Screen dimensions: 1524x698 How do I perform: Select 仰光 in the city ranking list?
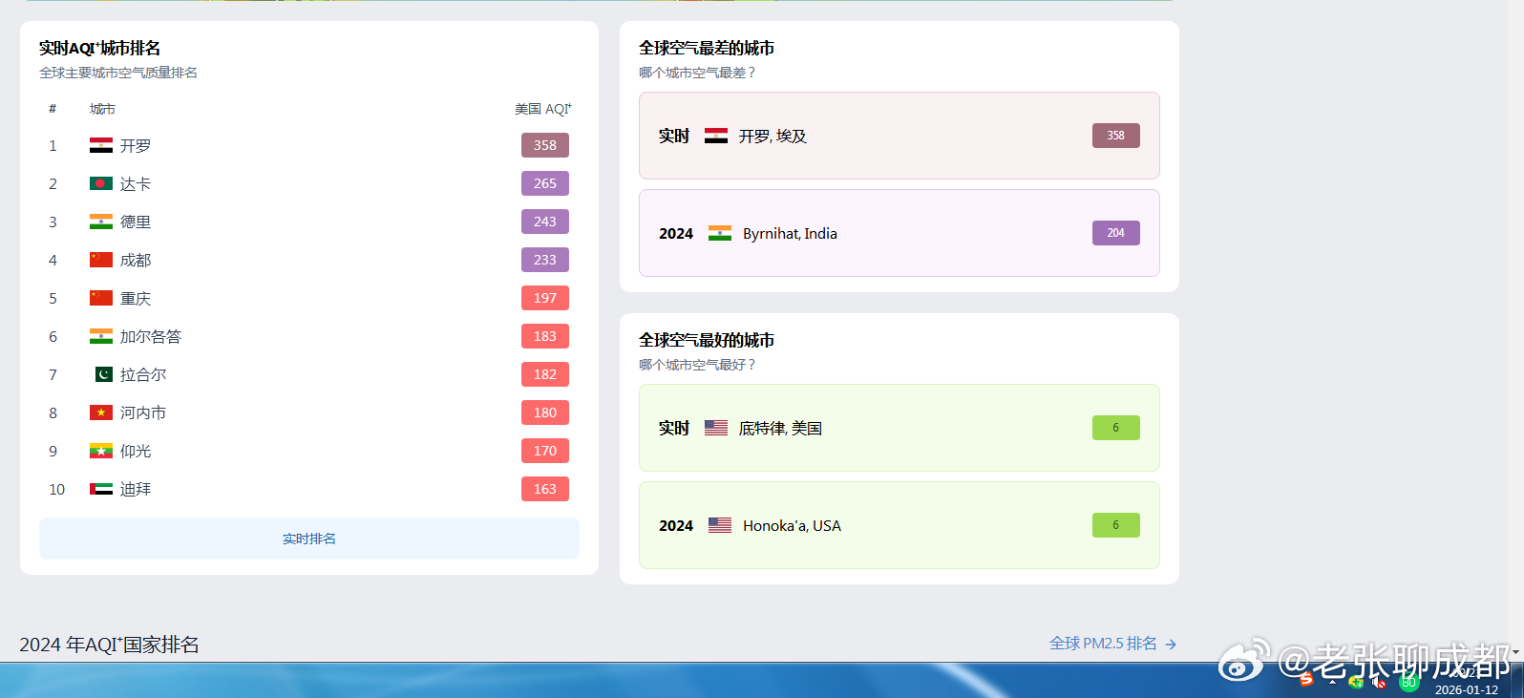(x=136, y=451)
